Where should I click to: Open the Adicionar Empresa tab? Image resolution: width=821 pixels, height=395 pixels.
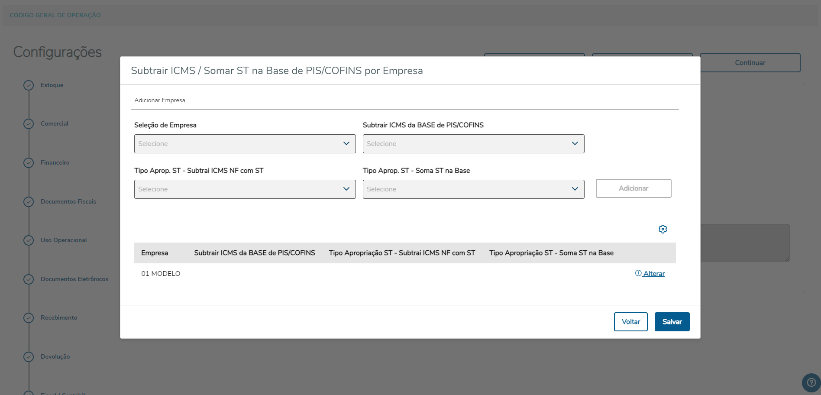(160, 100)
